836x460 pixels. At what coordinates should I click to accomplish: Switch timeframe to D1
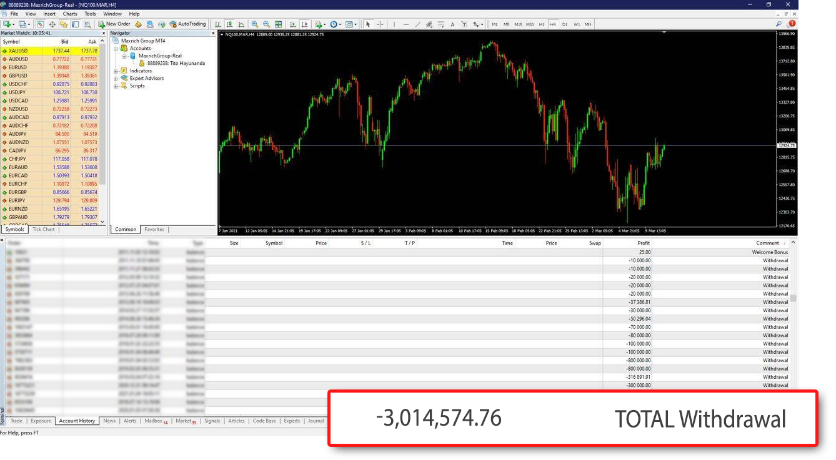565,24
